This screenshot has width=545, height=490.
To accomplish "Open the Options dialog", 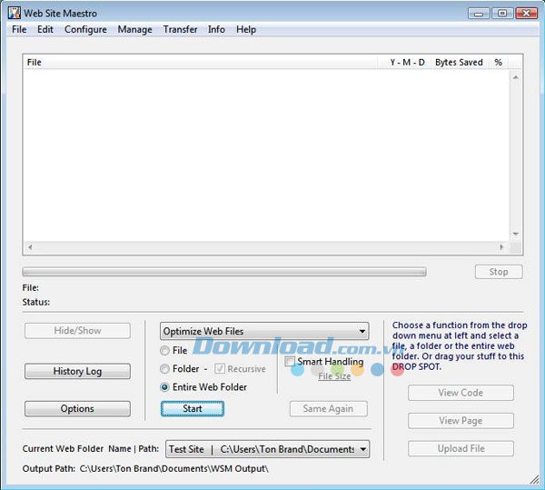I will click(x=77, y=408).
